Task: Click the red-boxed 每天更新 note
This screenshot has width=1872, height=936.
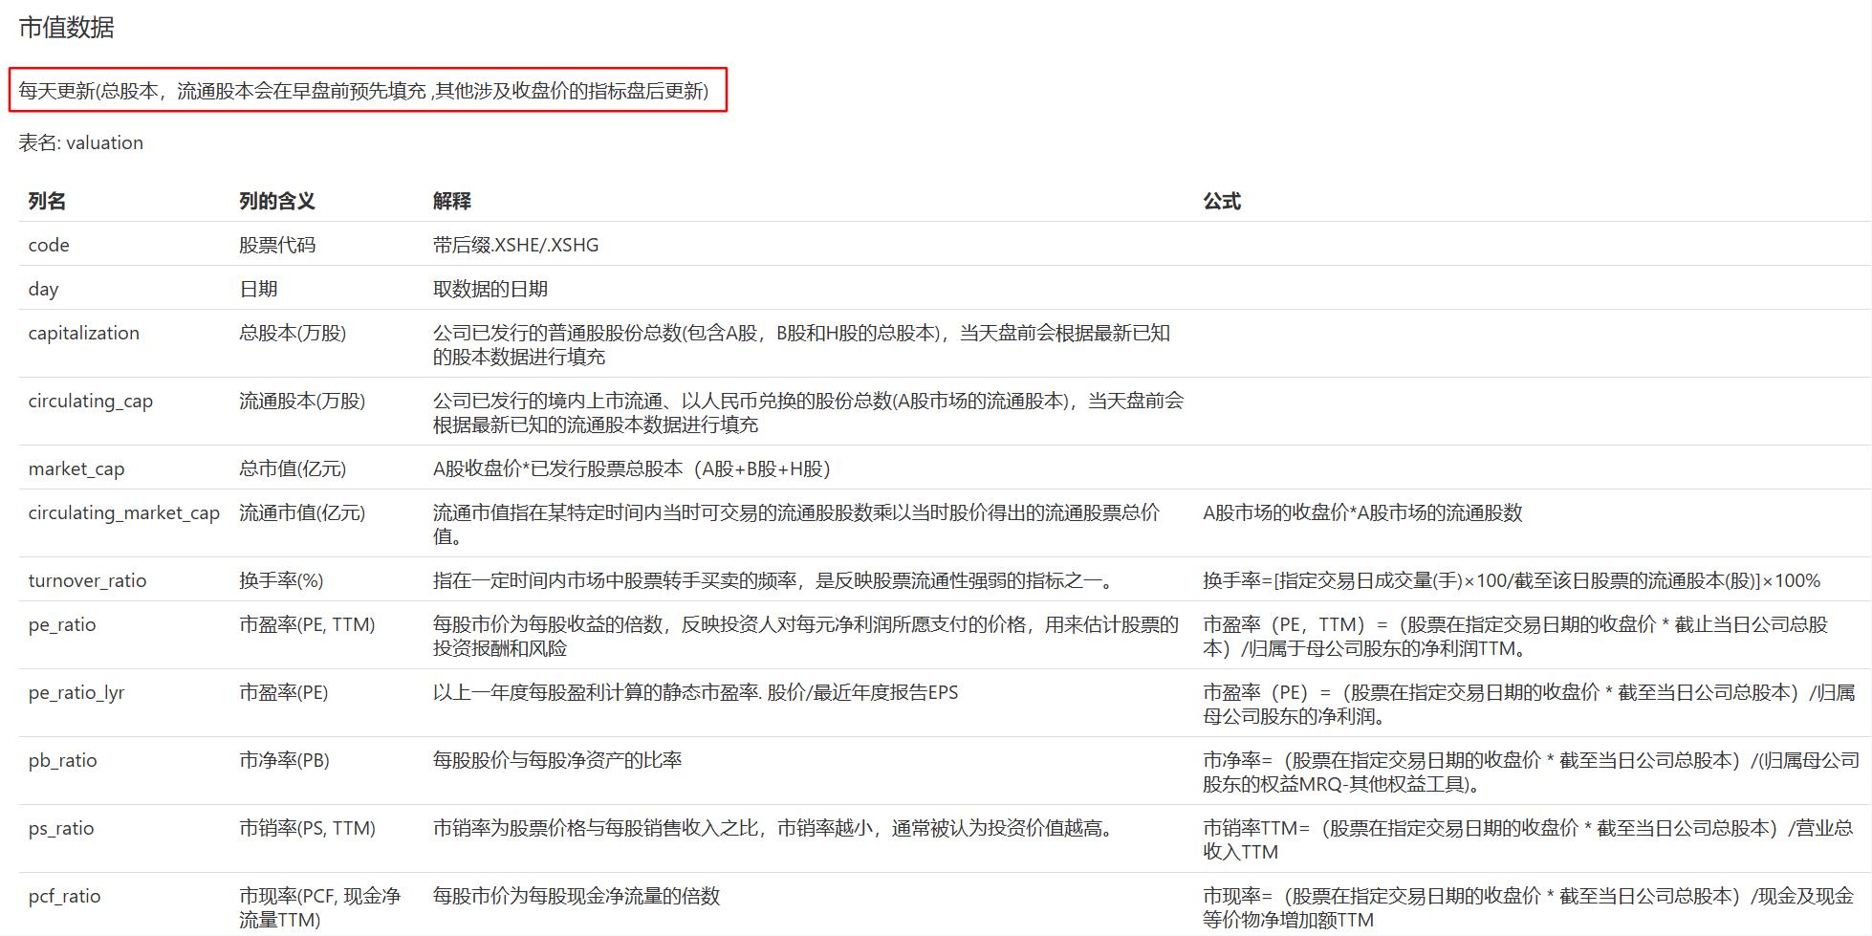Action: point(363,91)
